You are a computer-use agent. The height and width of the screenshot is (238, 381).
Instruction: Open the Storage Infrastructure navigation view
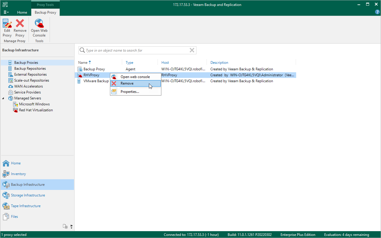37,195
